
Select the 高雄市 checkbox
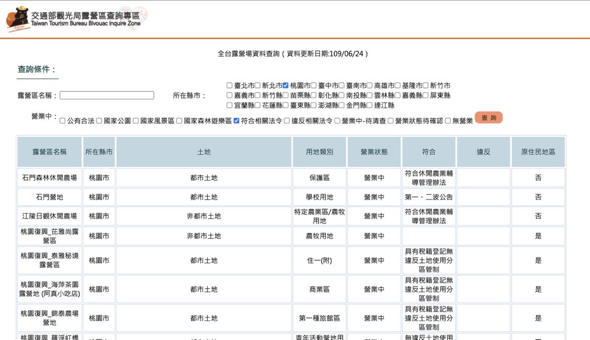pos(370,86)
